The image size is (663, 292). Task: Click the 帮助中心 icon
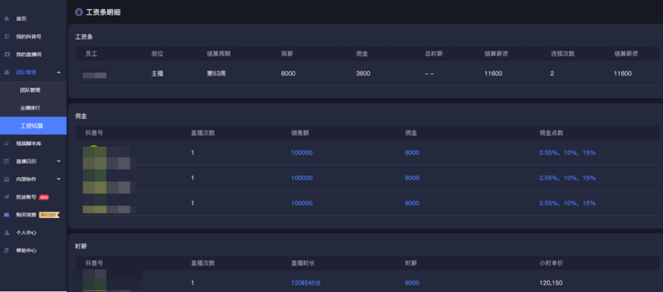coord(7,250)
